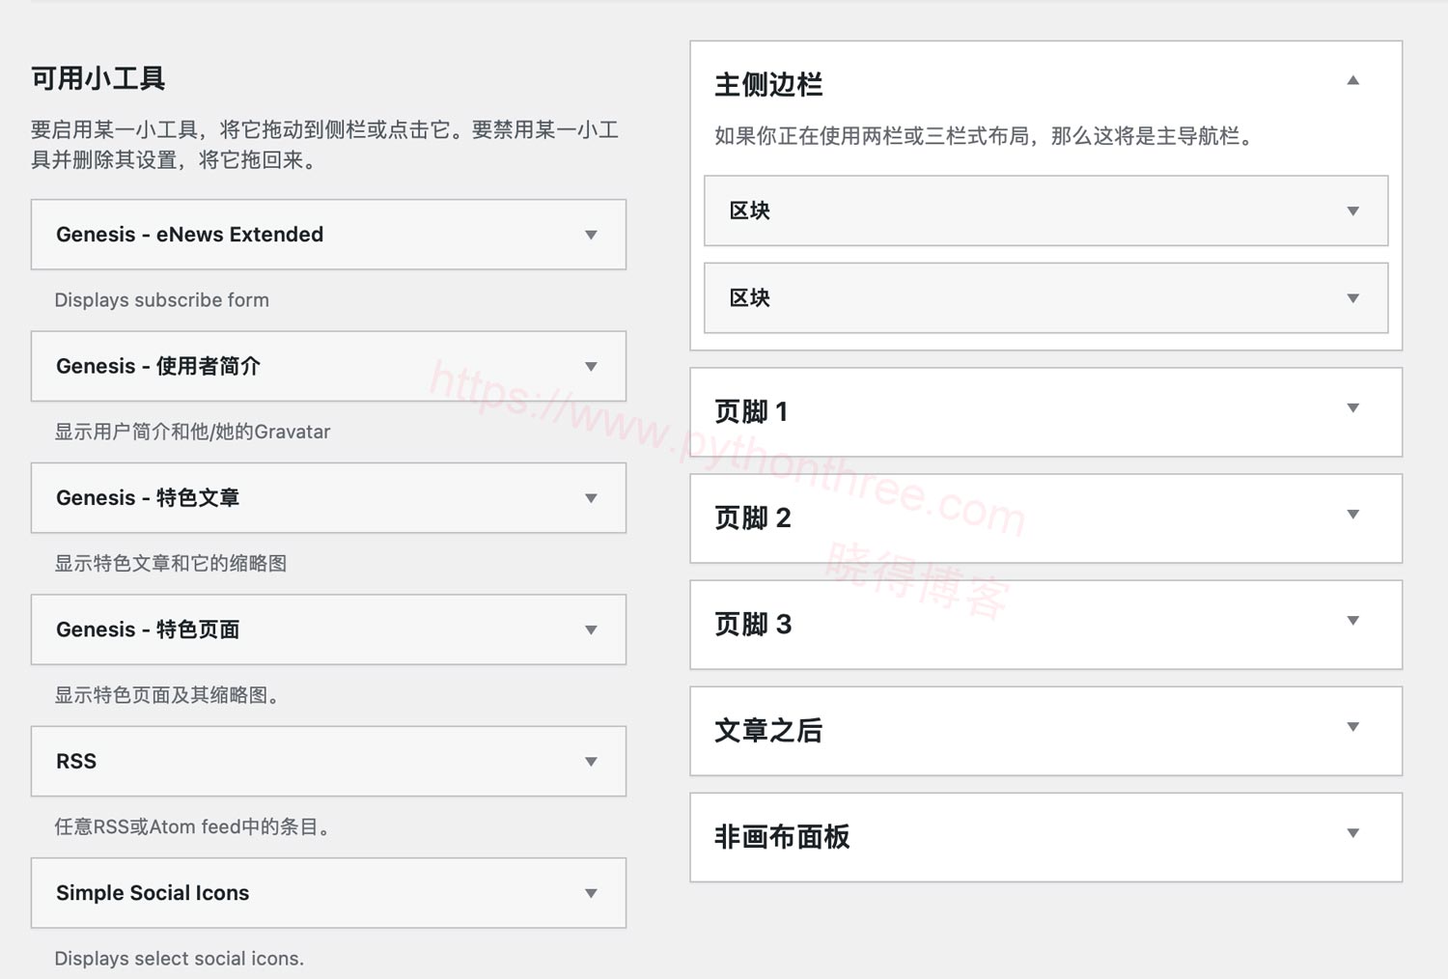Screen dimensions: 1448x979
Task: Click the 可用小工具 heading
Action: tap(97, 78)
